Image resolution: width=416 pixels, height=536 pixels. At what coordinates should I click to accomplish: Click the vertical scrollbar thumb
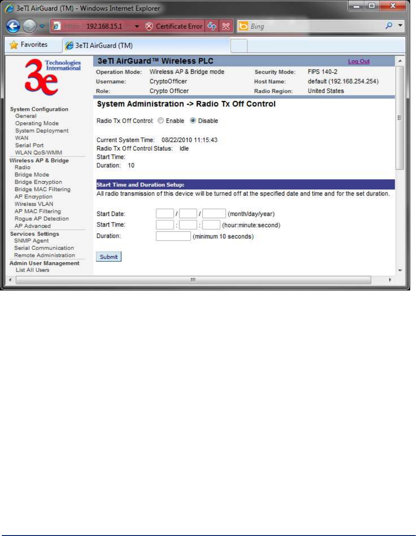coord(400,118)
